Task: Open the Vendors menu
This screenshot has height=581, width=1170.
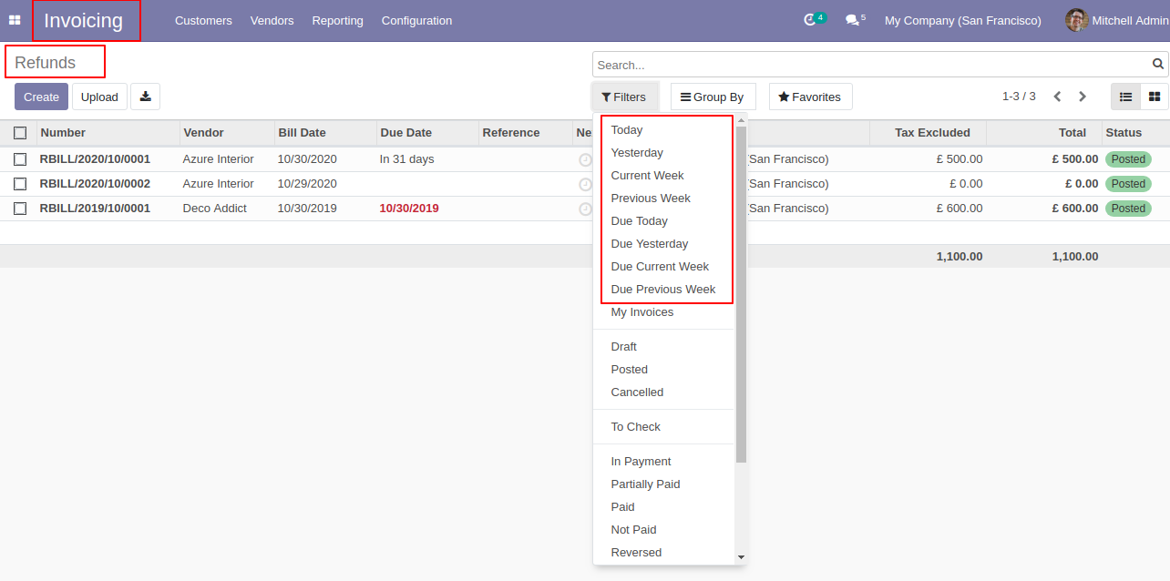Action: coord(272,20)
